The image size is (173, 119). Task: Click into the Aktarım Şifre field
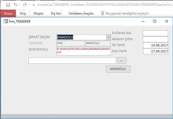point(155,39)
